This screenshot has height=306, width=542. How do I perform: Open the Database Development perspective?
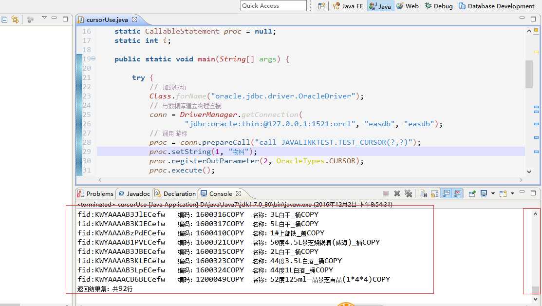coord(496,6)
